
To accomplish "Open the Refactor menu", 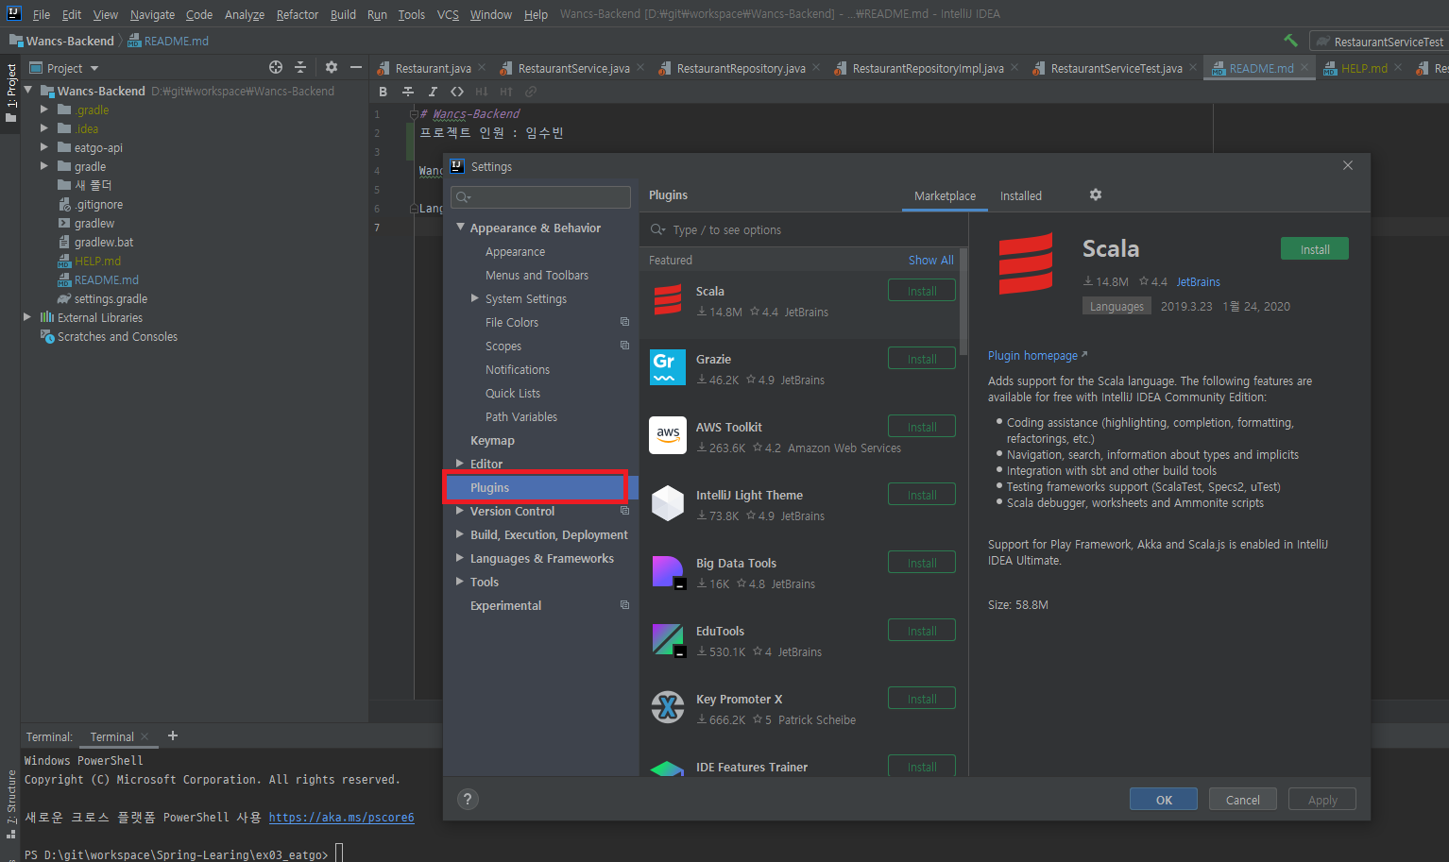I will 298,14.
